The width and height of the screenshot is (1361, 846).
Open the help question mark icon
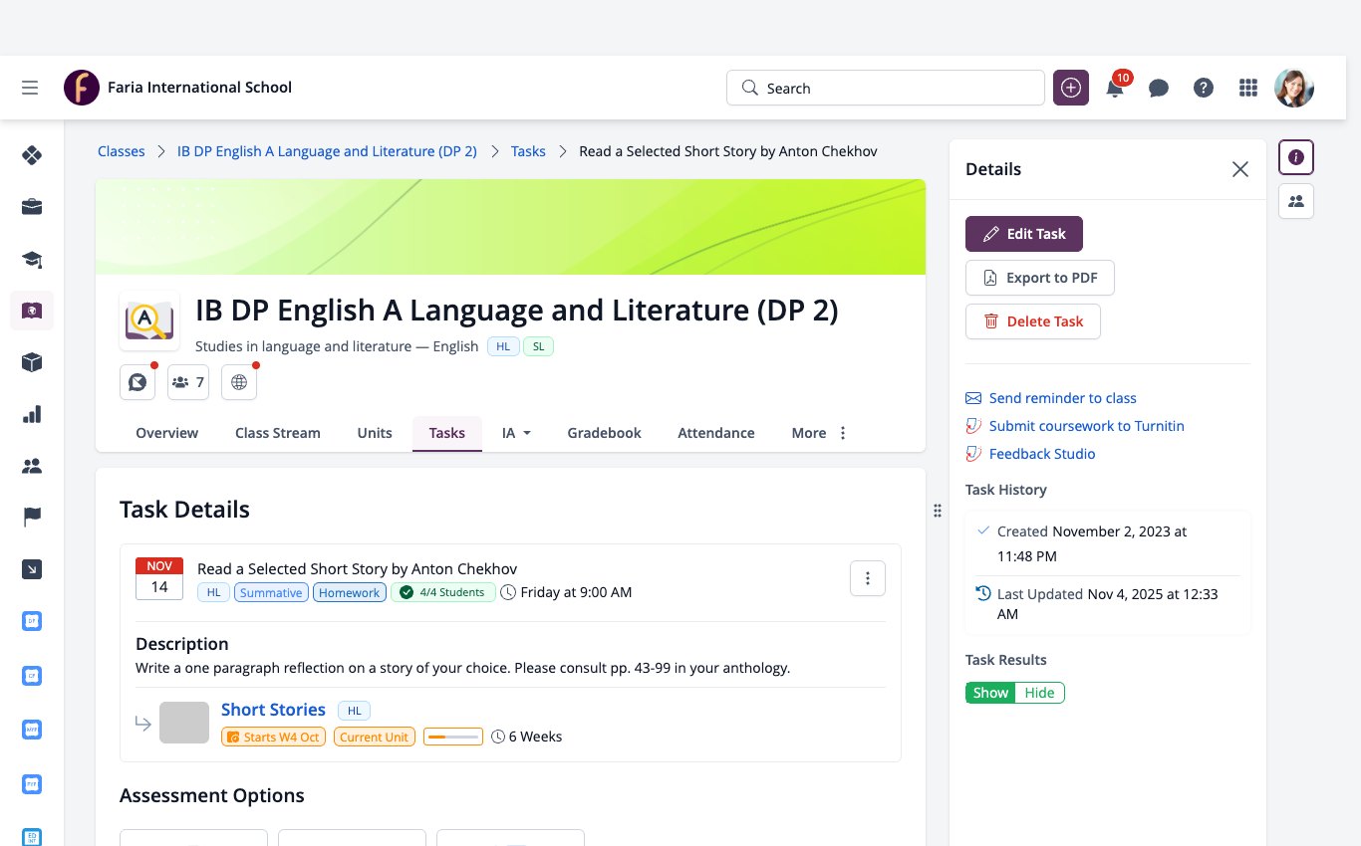pos(1204,88)
